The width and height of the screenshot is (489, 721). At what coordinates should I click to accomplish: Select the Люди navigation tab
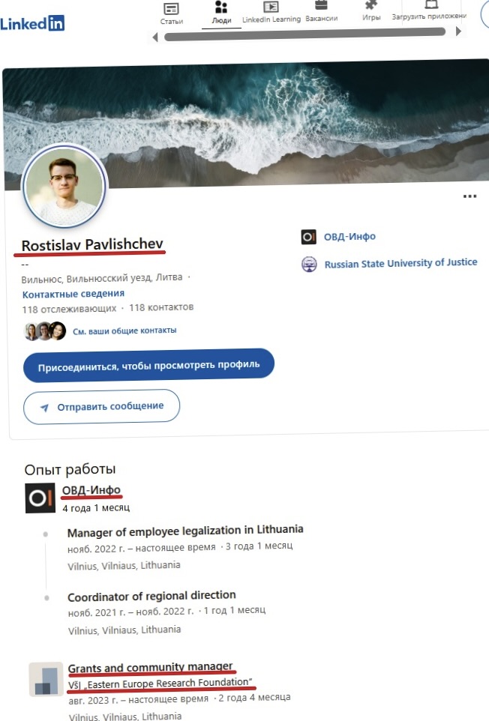(221, 13)
